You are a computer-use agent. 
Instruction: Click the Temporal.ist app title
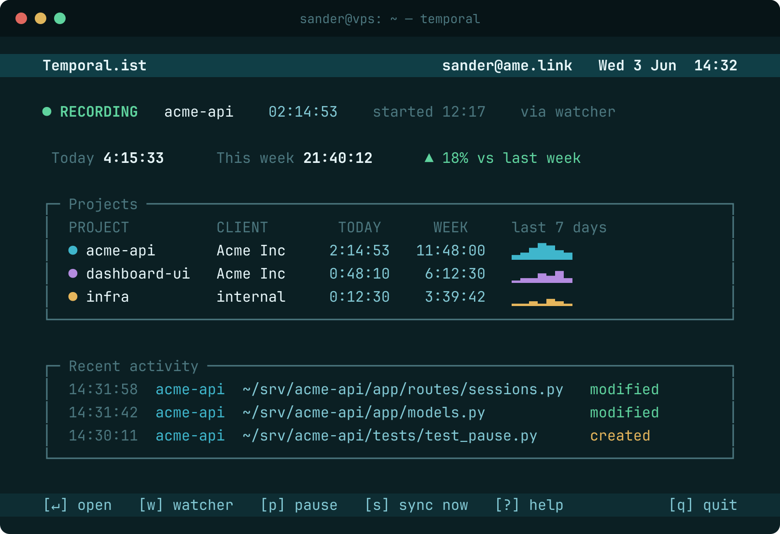pos(95,66)
